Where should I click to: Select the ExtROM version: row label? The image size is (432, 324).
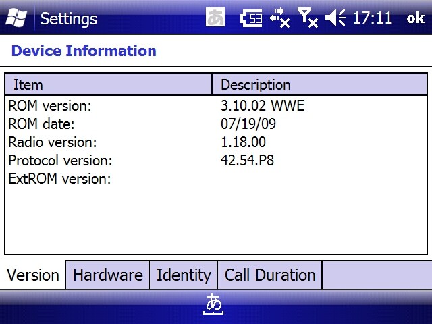pos(60,179)
